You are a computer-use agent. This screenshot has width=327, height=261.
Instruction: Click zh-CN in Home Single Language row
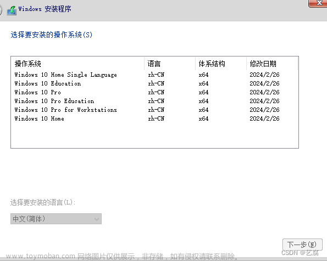tap(156, 75)
